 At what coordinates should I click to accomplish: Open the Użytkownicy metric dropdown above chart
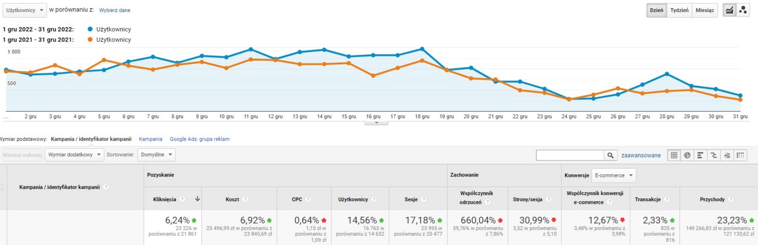25,10
